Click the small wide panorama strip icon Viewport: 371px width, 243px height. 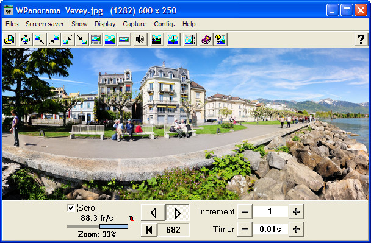(x=124, y=40)
